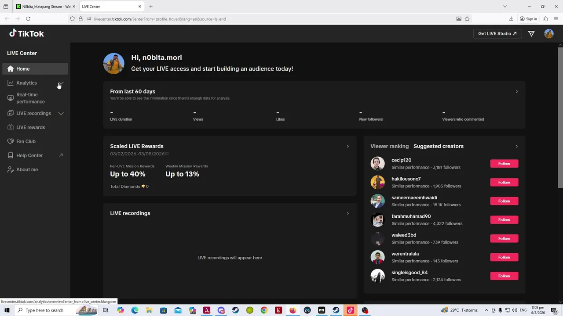This screenshot has height=316, width=563.
Task: Follow waleed3bd
Action: click(x=504, y=238)
